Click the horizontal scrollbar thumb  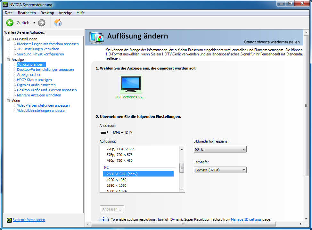point(183,224)
